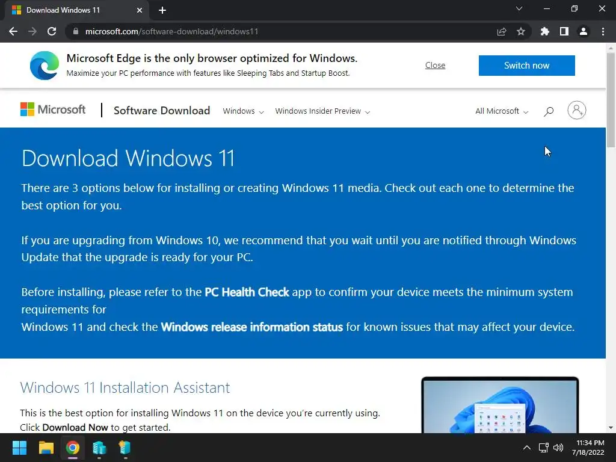The height and width of the screenshot is (462, 616).
Task: Open the tab search dropdown arrow
Action: click(519, 8)
